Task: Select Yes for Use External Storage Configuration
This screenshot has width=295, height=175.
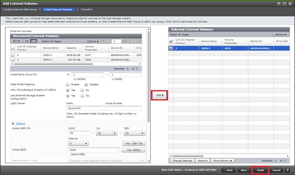Action: pyautogui.click(x=68, y=96)
